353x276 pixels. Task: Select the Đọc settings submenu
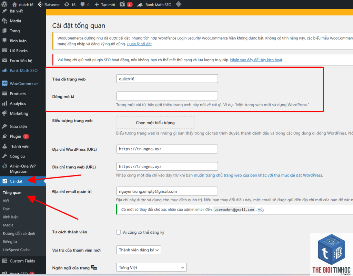pos(6,209)
